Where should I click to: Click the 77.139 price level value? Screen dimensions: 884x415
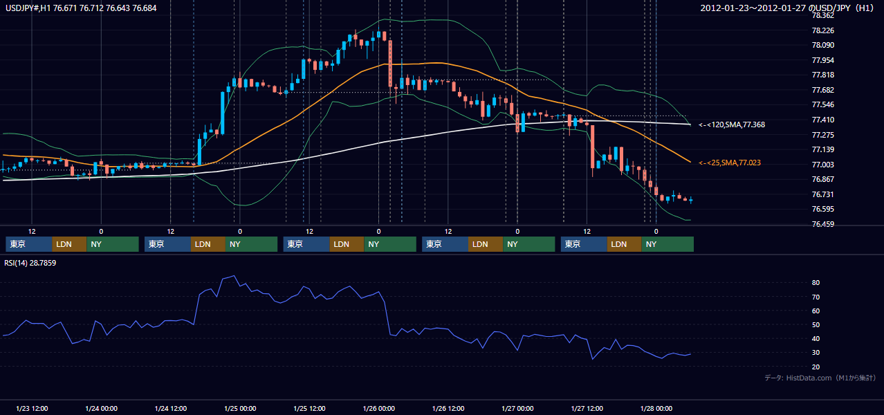(x=822, y=149)
